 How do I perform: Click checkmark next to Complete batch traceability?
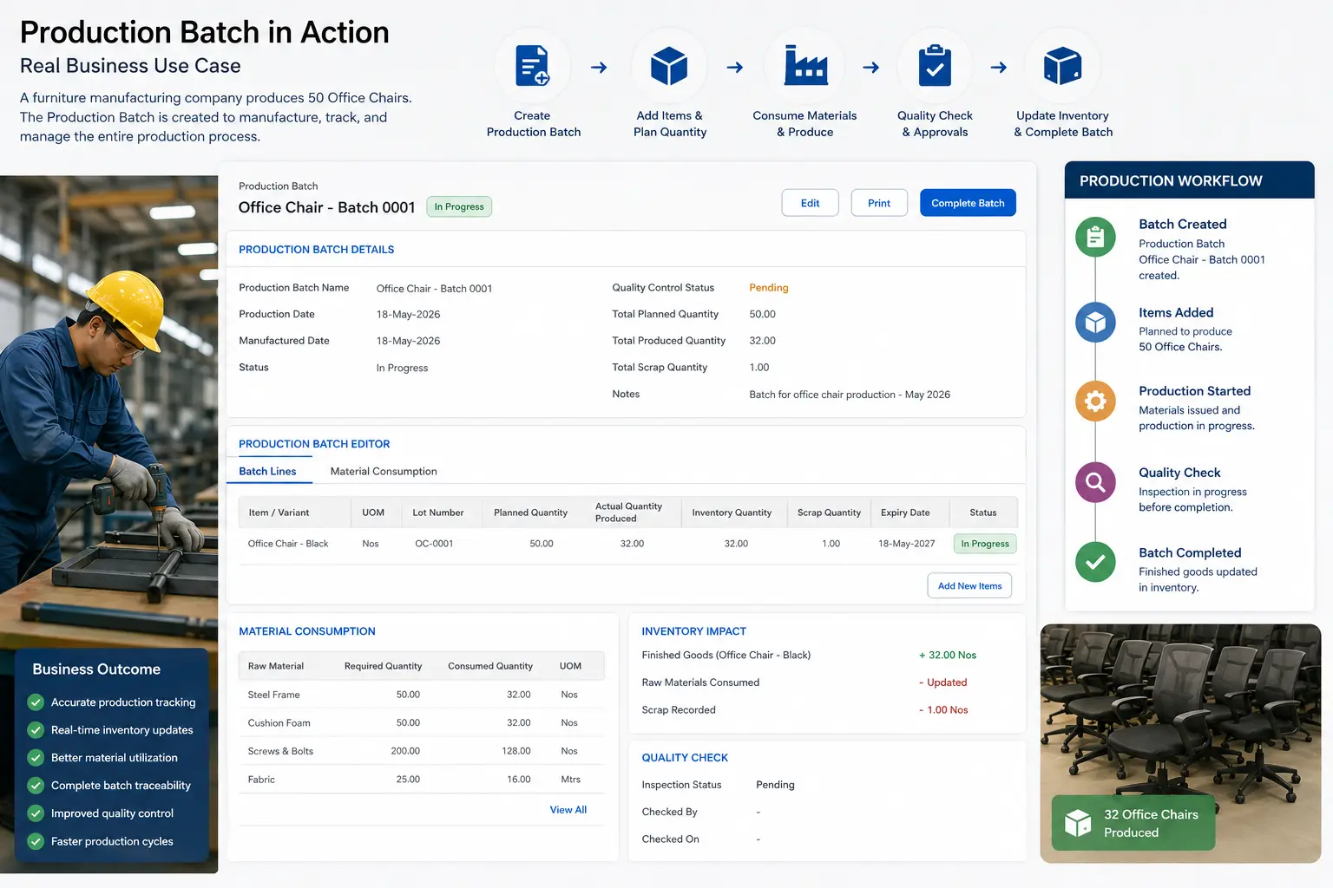click(36, 786)
